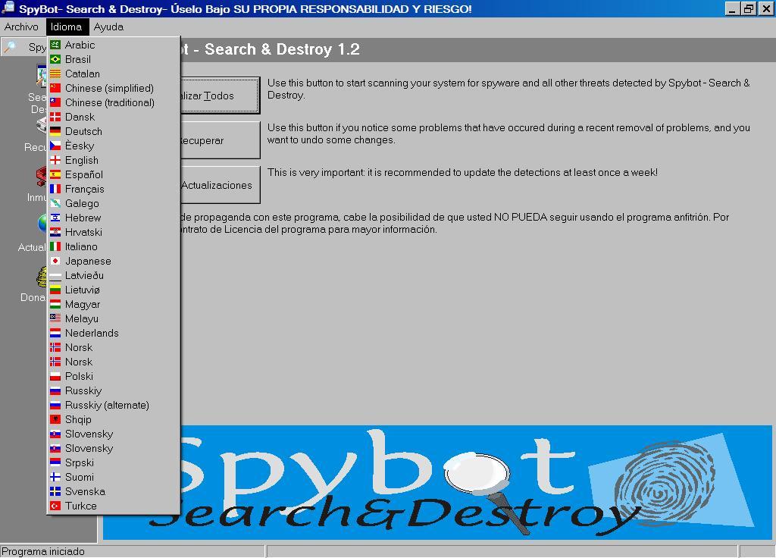
Task: Click the text starting 'This is very important'
Action: [462, 172]
